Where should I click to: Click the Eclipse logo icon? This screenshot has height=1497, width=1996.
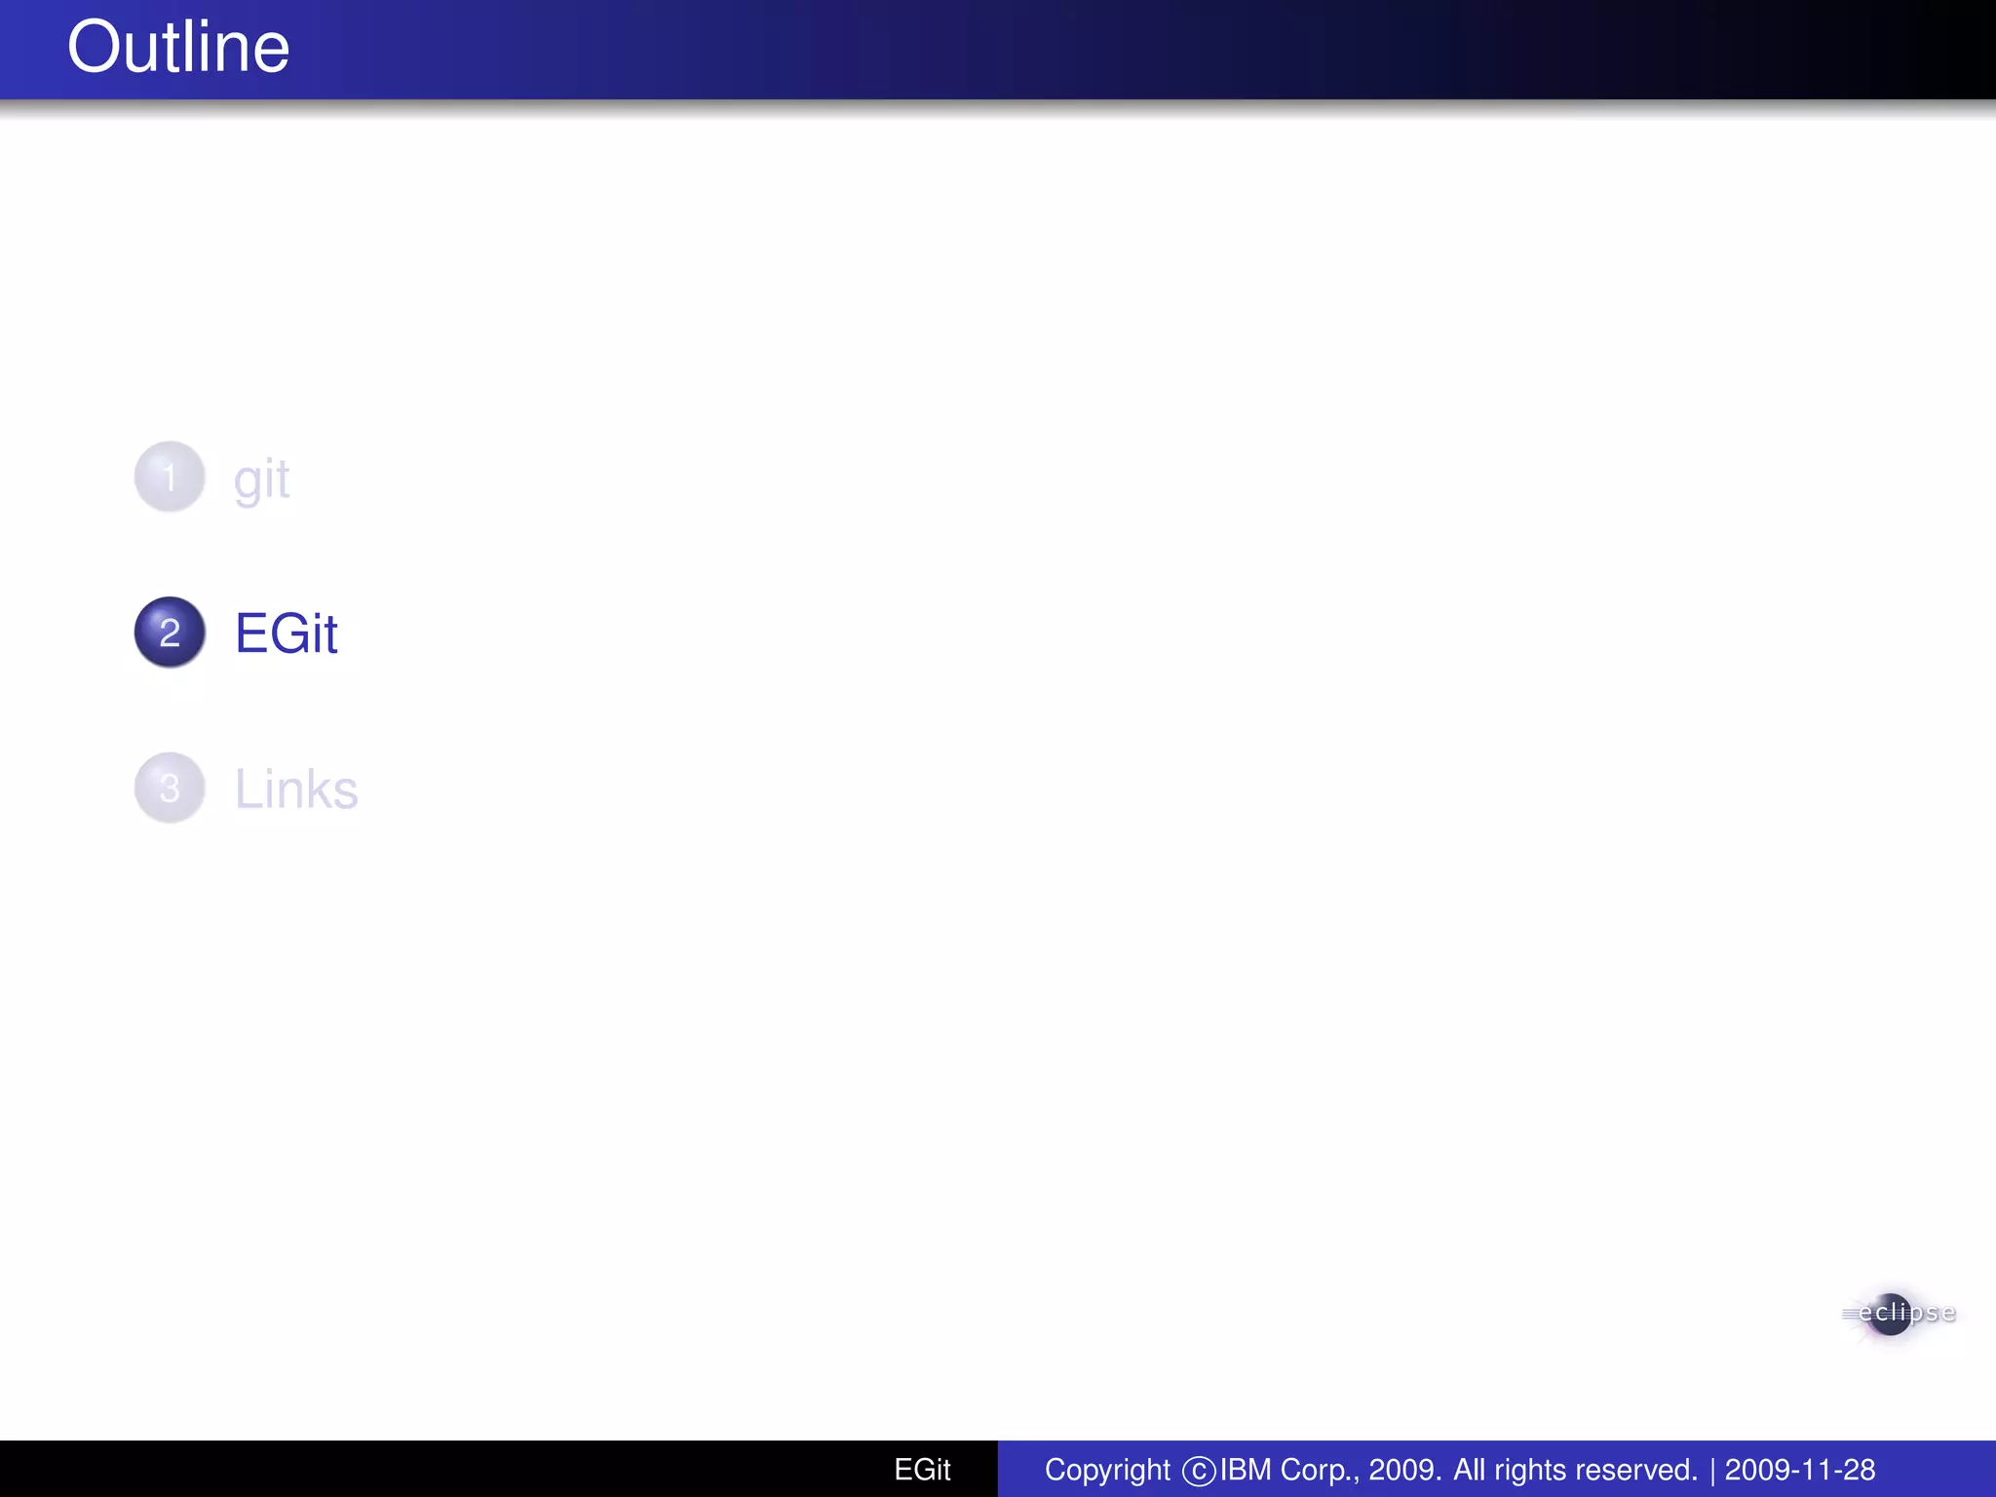tap(1891, 1315)
